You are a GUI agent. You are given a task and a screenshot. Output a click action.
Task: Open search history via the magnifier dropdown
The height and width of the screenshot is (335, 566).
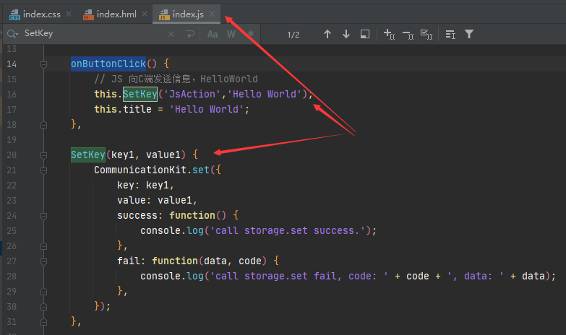point(12,34)
